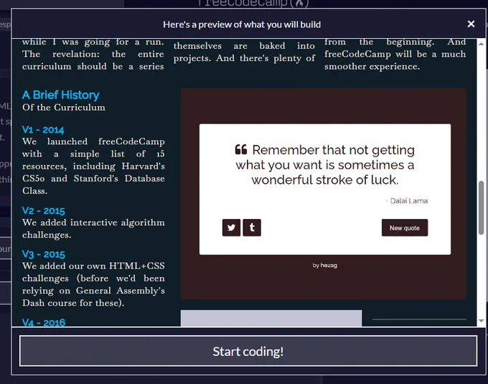
Task: Click the preview scrollbar thumb
Action: (481, 207)
